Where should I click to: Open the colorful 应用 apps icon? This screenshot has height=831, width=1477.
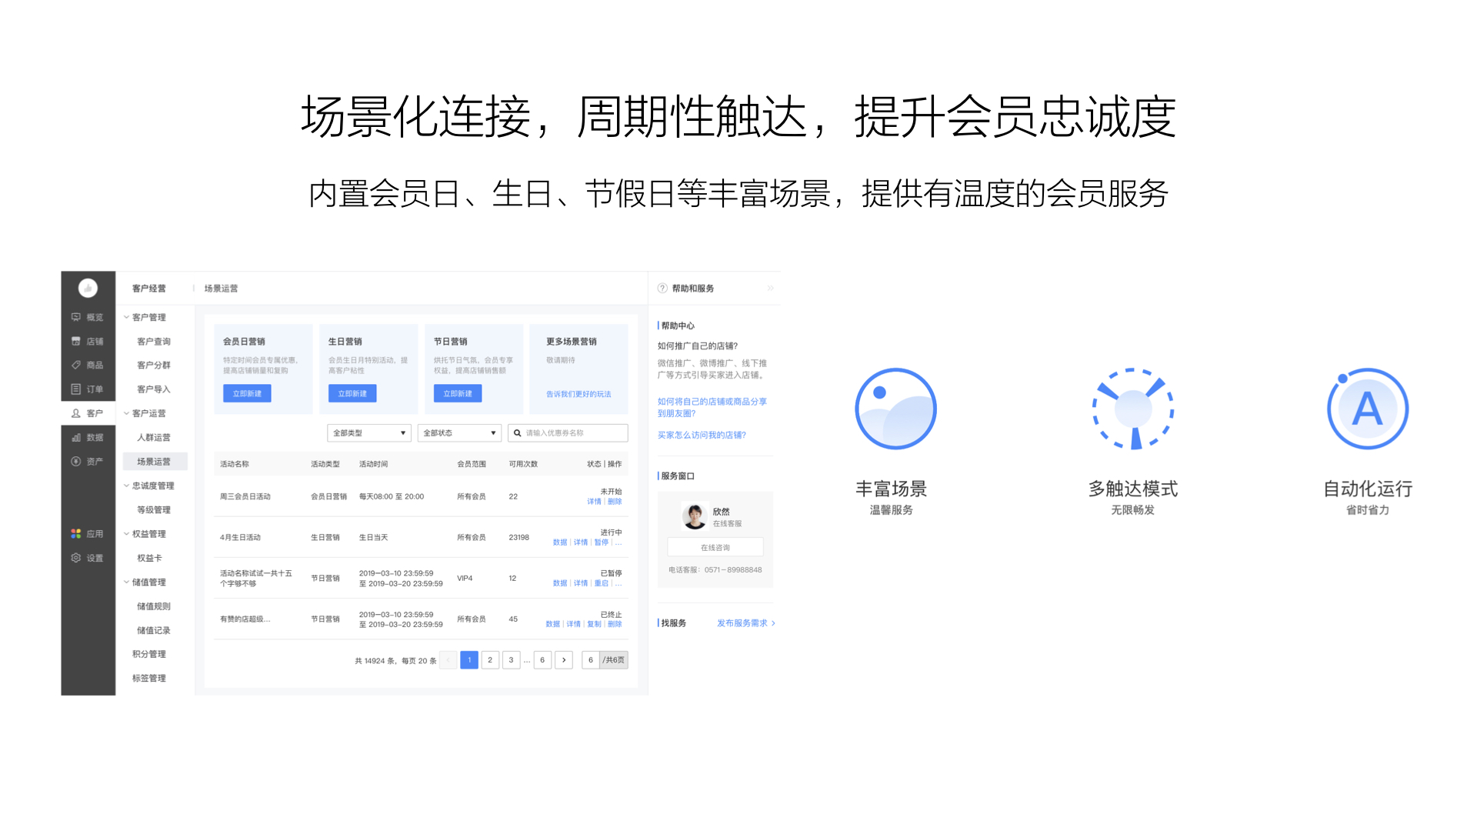(x=76, y=533)
